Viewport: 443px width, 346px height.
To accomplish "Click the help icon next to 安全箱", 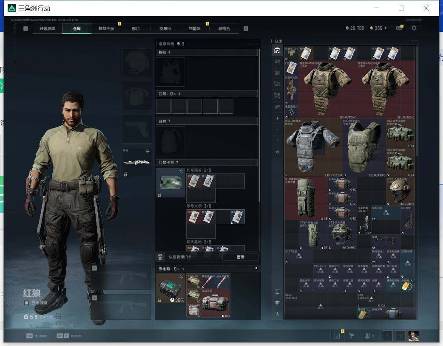I will (x=183, y=269).
